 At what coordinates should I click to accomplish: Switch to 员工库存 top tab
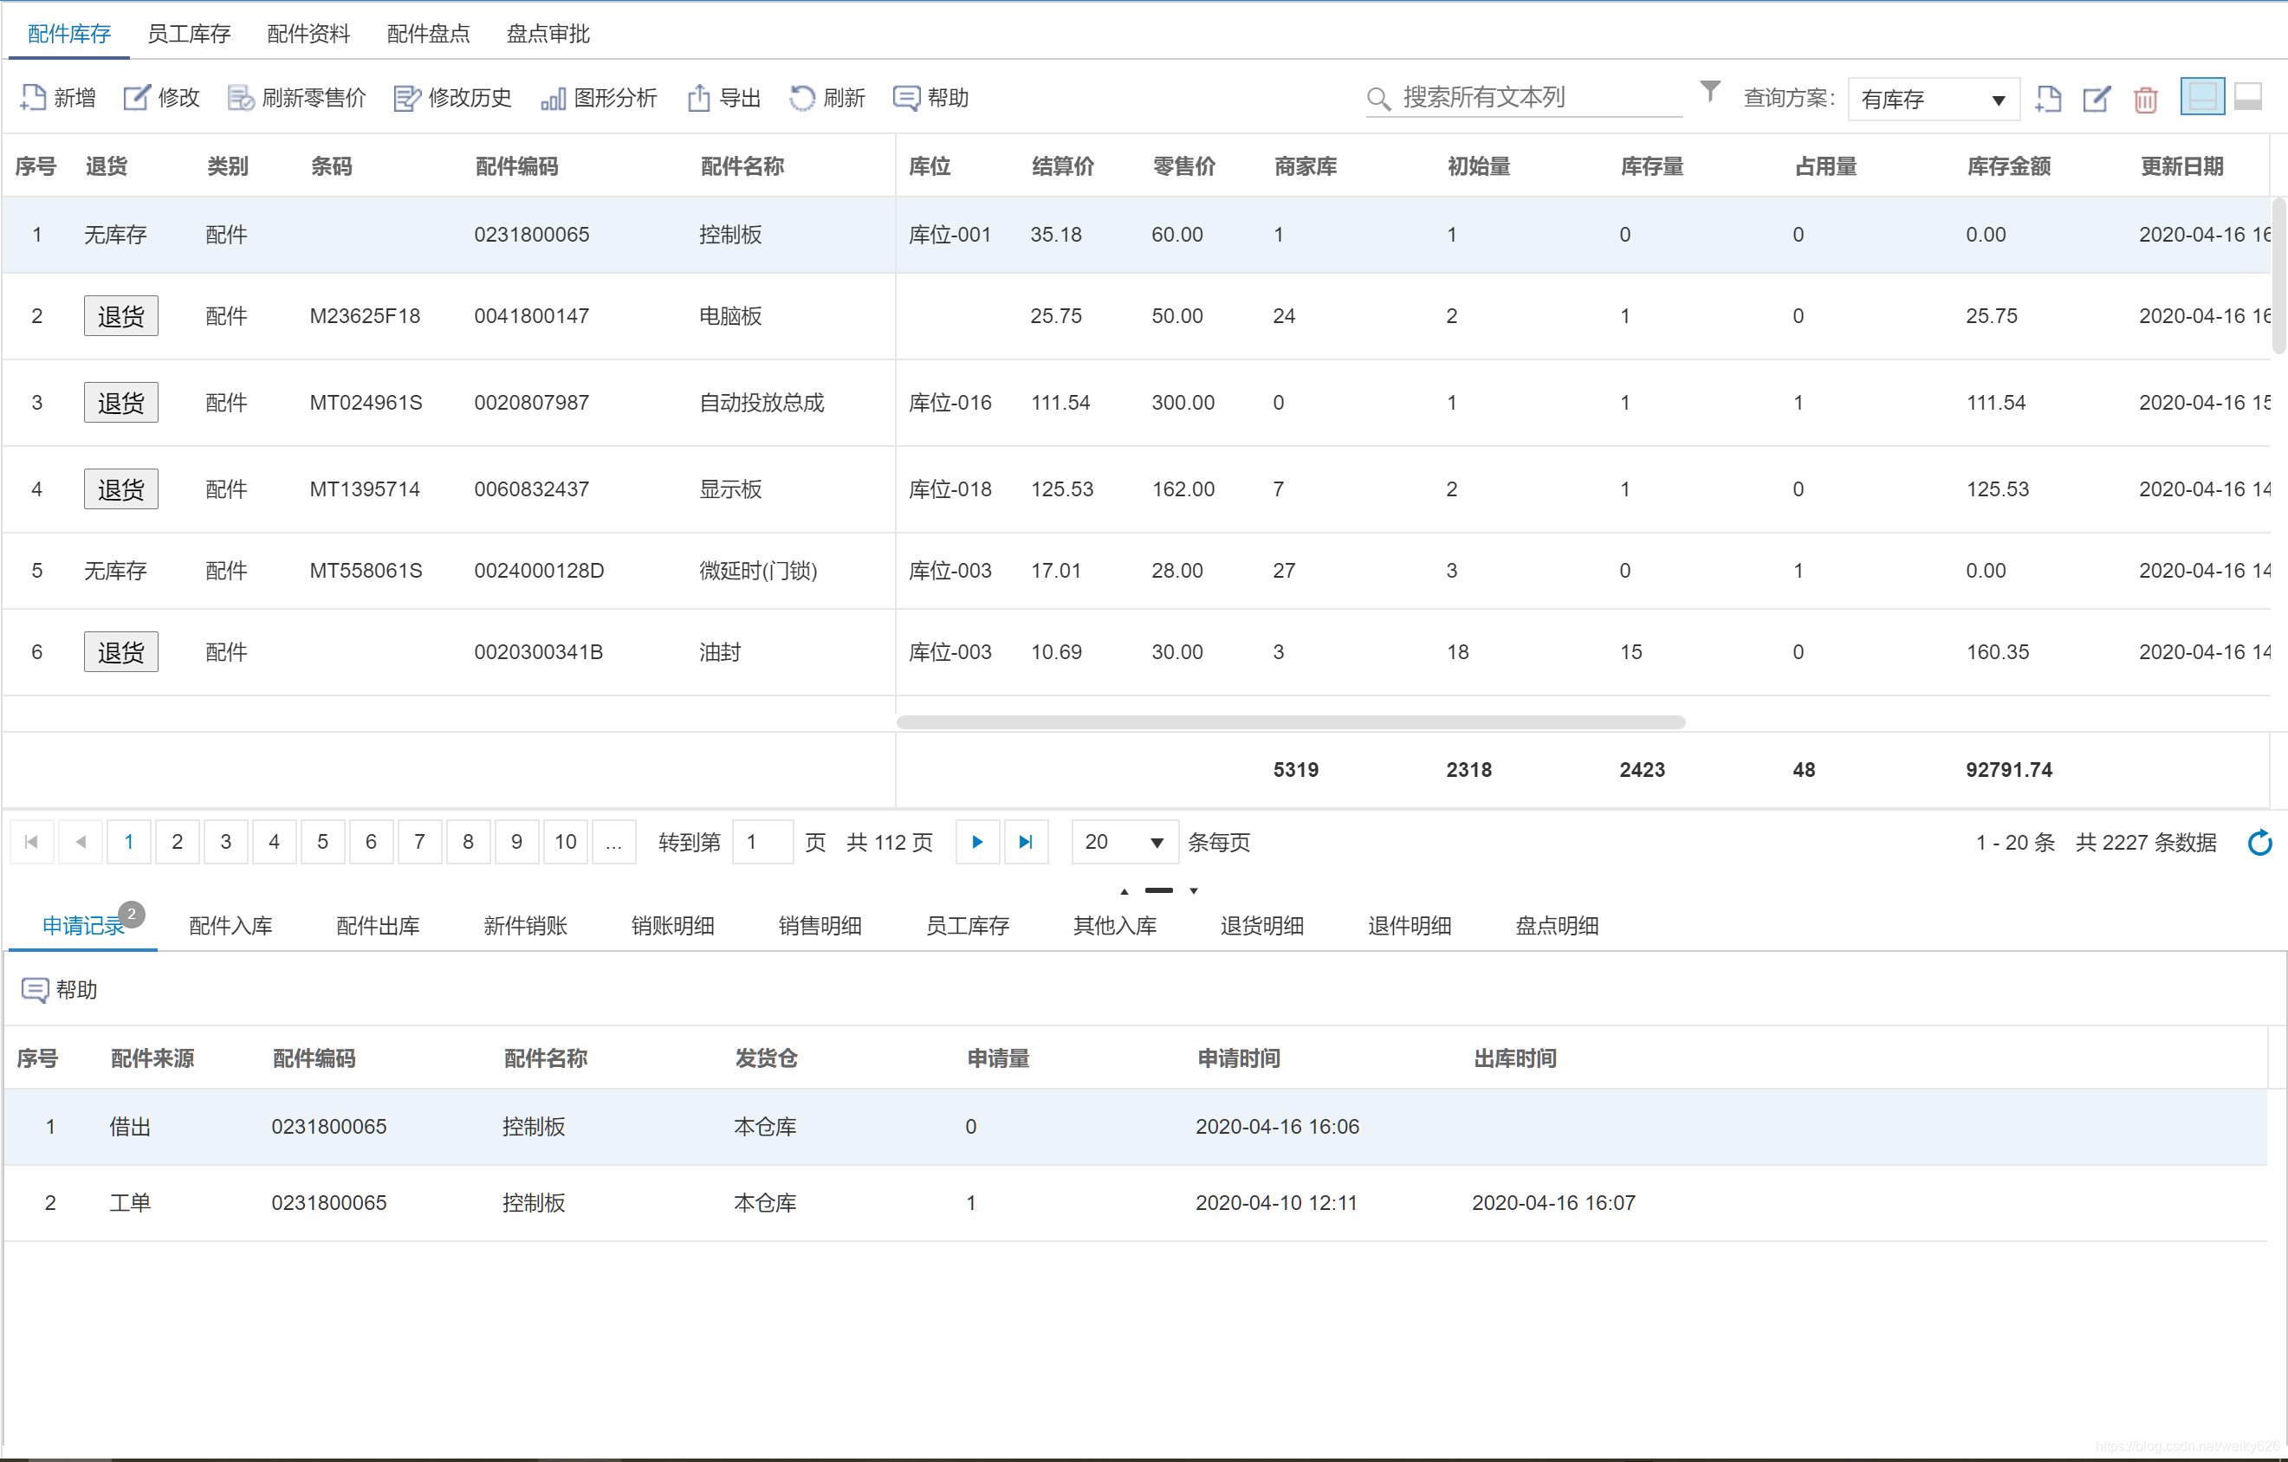tap(189, 34)
